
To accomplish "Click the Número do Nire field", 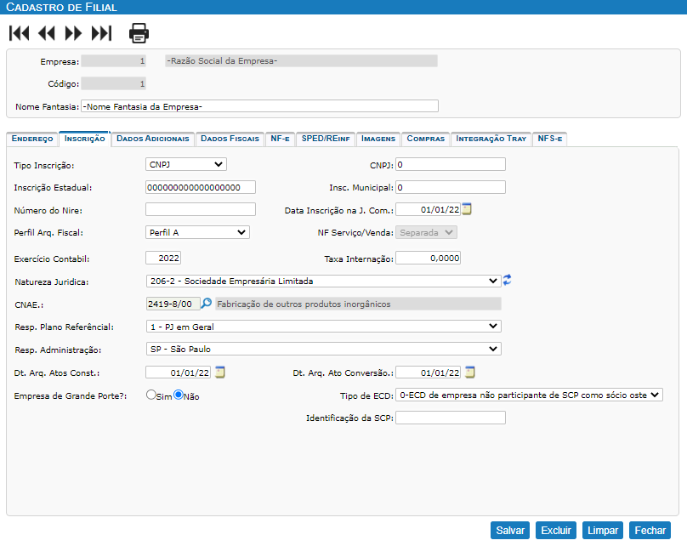I will [201, 209].
